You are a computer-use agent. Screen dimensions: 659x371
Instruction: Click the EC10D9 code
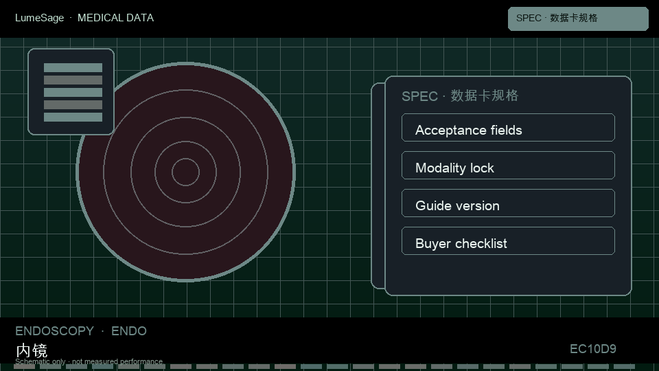click(593, 349)
